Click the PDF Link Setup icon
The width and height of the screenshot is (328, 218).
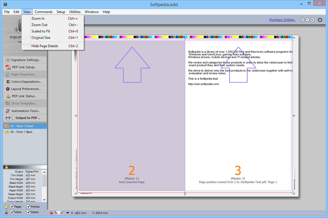coord(8,67)
